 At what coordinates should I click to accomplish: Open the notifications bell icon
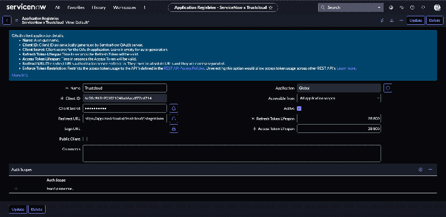click(423, 7)
